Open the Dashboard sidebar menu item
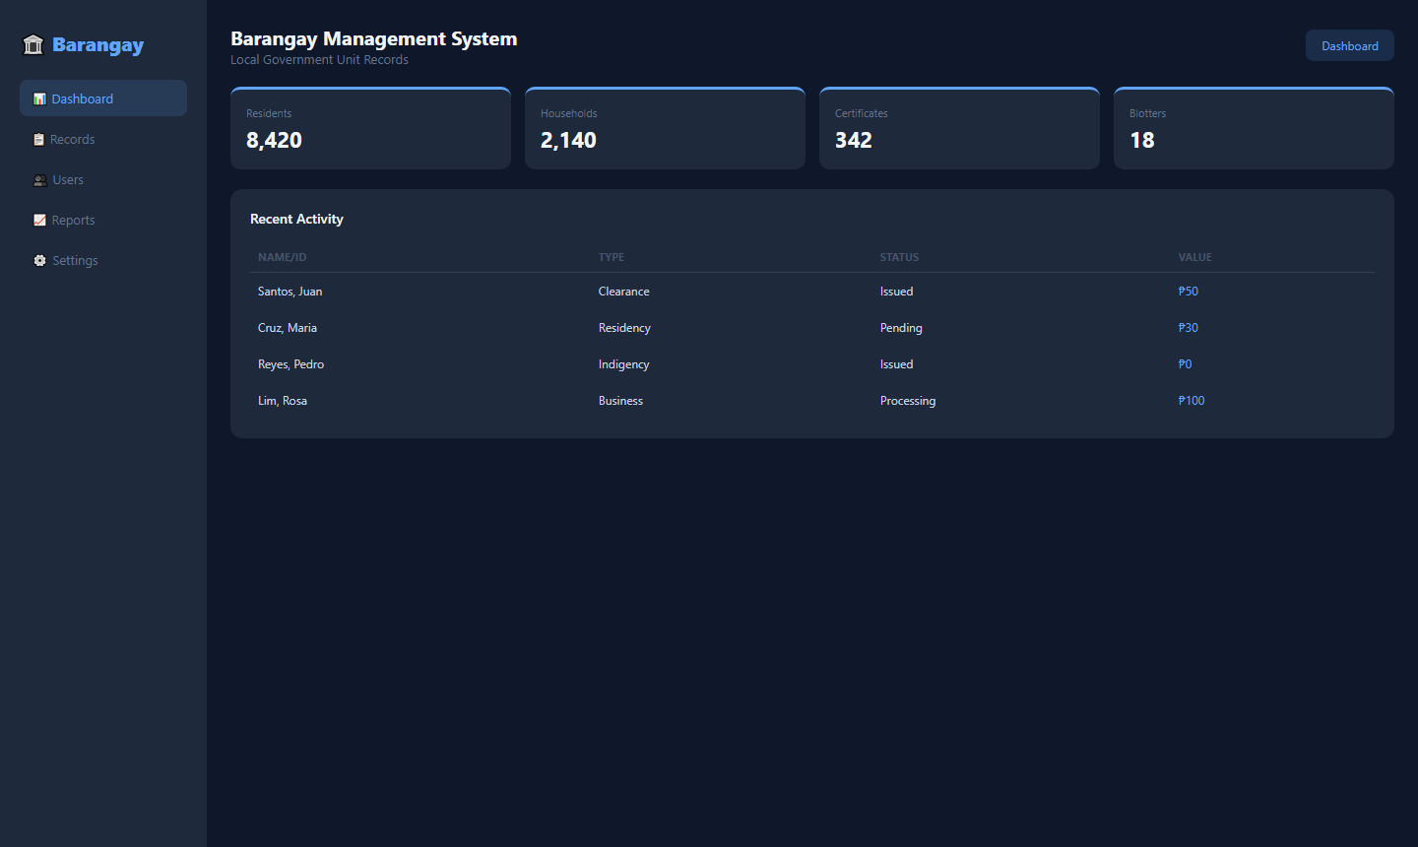1418x847 pixels. 103,98
